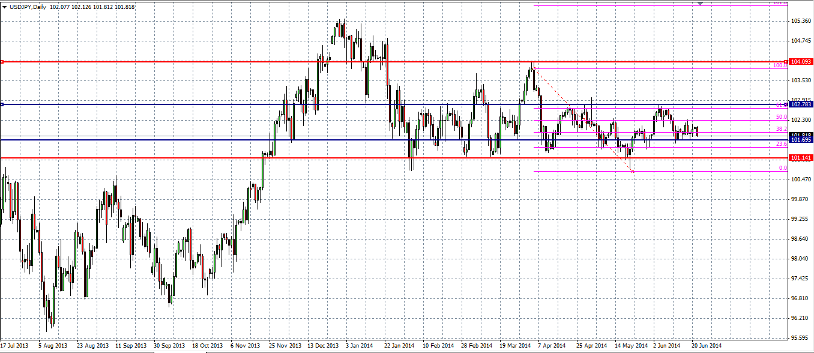Click the 22 Jan 2014 date label

coord(399,346)
